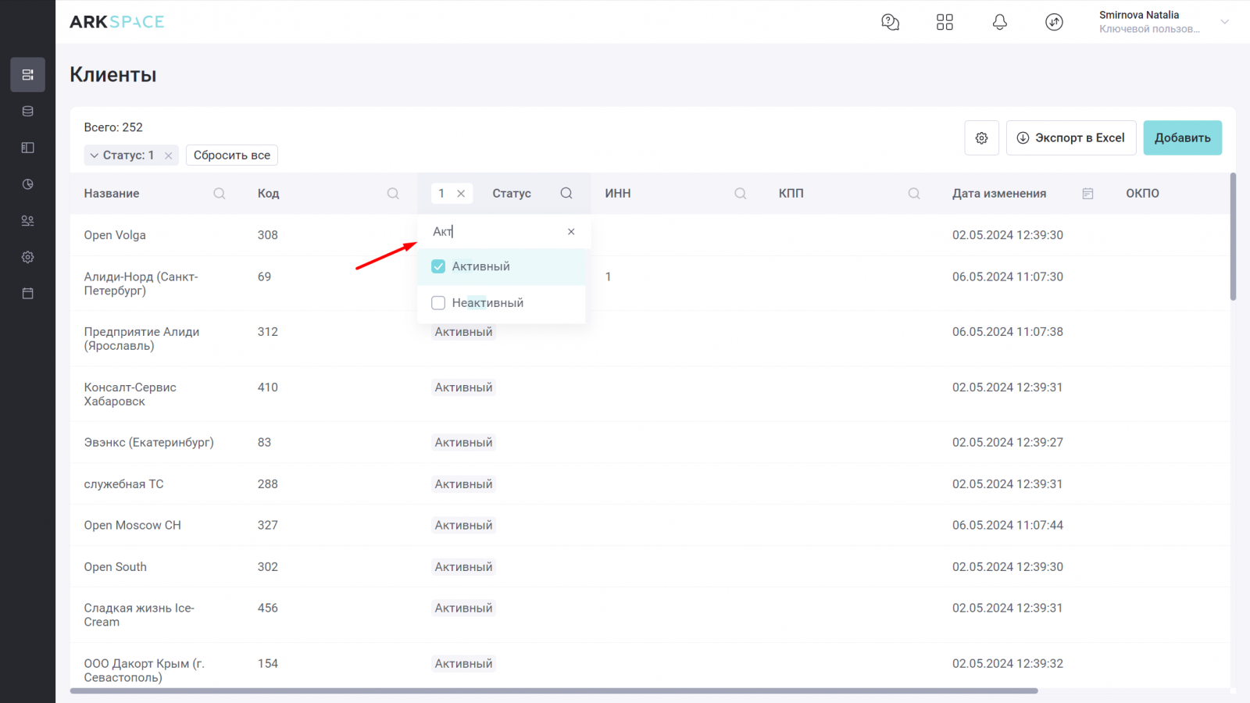Open the calendar filter for Дата изменения
This screenshot has width=1250, height=703.
click(1087, 194)
